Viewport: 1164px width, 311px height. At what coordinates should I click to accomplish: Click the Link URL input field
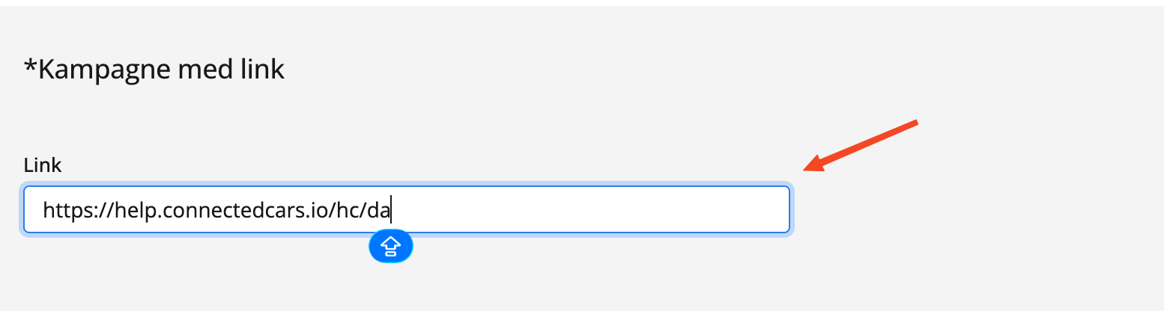[407, 210]
